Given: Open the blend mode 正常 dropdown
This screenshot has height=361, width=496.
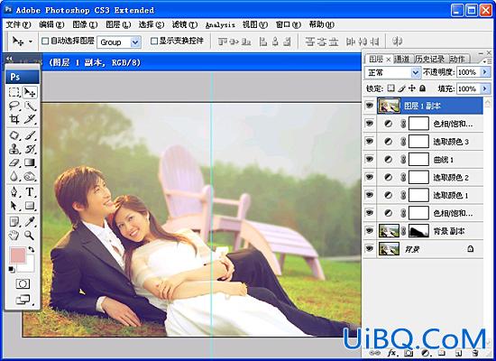Looking at the screenshot, I should (x=392, y=73).
